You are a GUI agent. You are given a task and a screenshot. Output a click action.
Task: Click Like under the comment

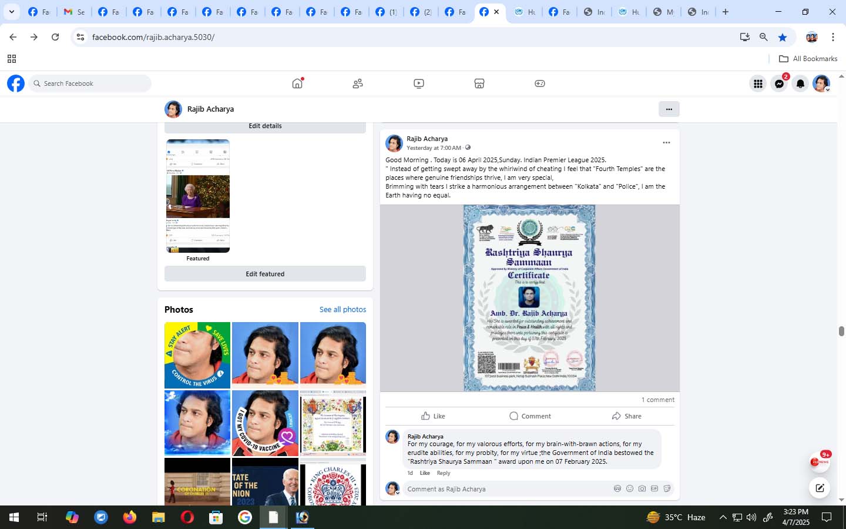point(425,473)
